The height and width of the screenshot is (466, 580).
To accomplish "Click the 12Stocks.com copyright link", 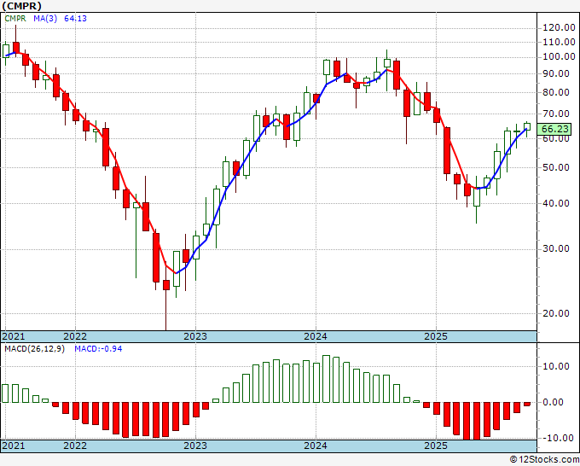I will coord(544,459).
